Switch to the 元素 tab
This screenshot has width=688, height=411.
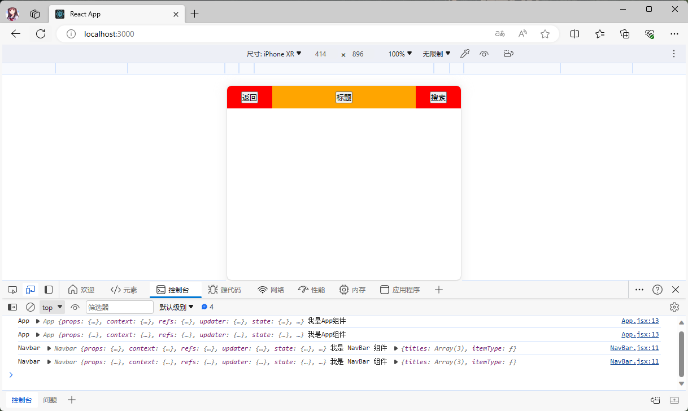click(x=124, y=290)
